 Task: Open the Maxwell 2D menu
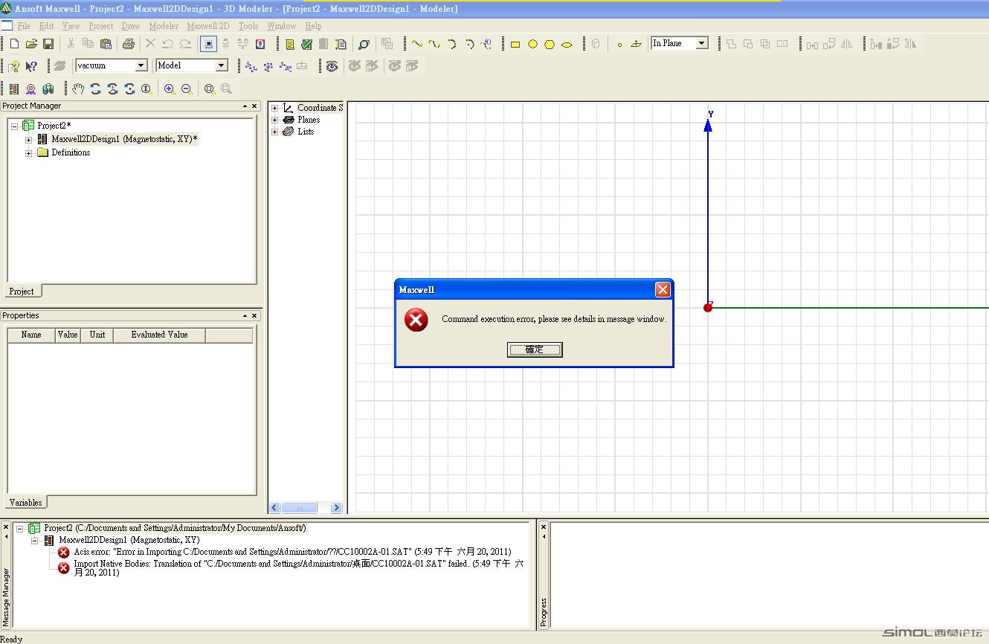click(208, 26)
